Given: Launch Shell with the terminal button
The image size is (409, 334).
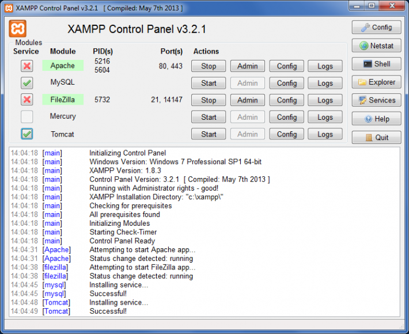Looking at the screenshot, I should click(376, 64).
